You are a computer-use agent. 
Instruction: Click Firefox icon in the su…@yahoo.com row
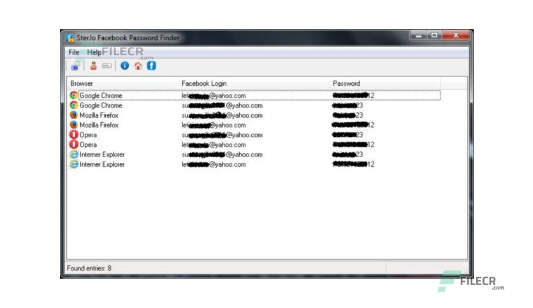pos(74,115)
